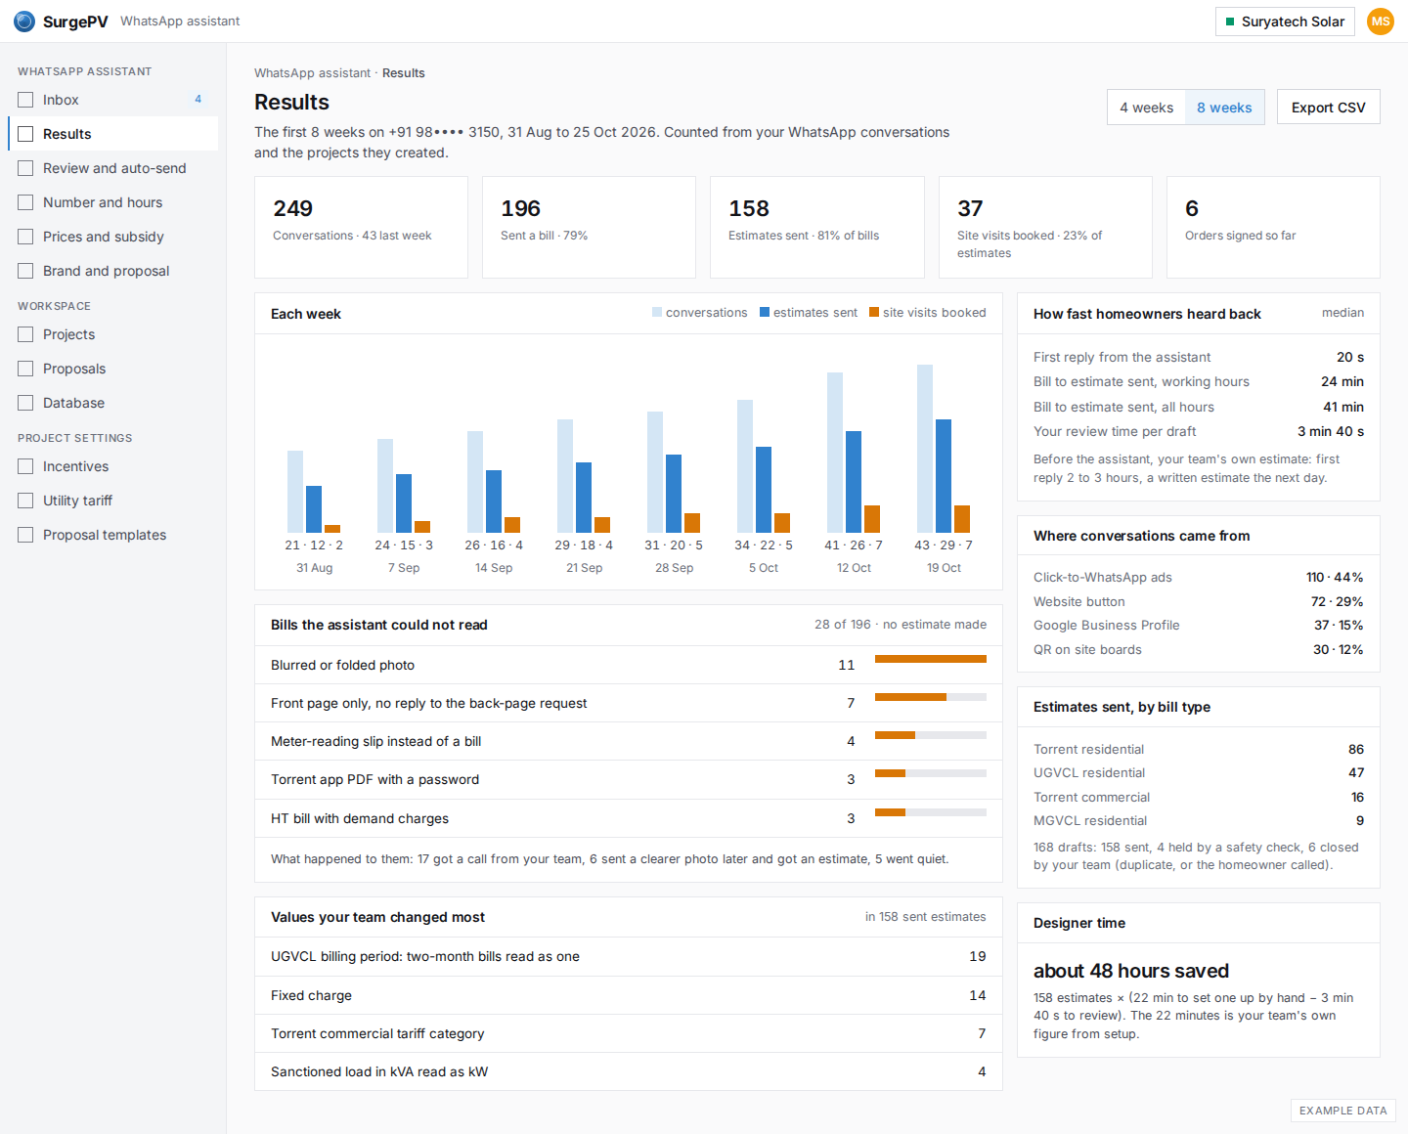
Task: Go to Review and auto-send
Action: click(112, 168)
